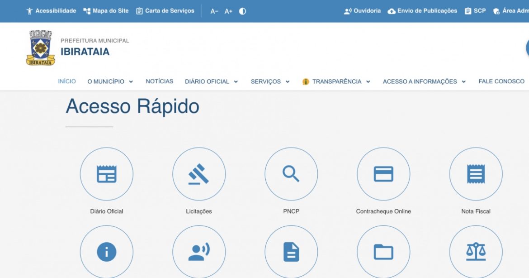Click the balance scales quick access icon
Screen dimensions: 529x278
pos(476,252)
